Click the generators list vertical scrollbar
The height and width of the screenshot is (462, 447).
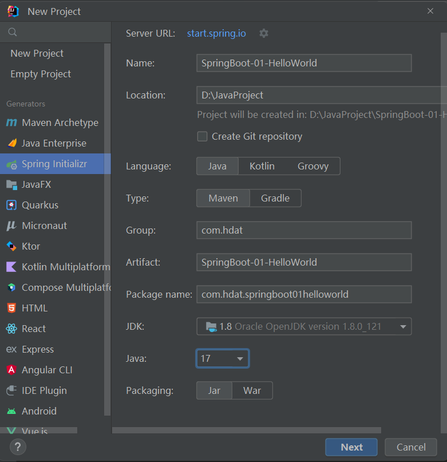pyautogui.click(x=108, y=230)
